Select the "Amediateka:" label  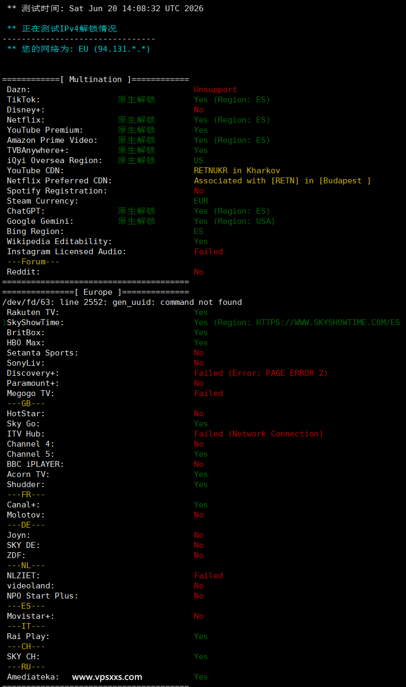(x=33, y=677)
